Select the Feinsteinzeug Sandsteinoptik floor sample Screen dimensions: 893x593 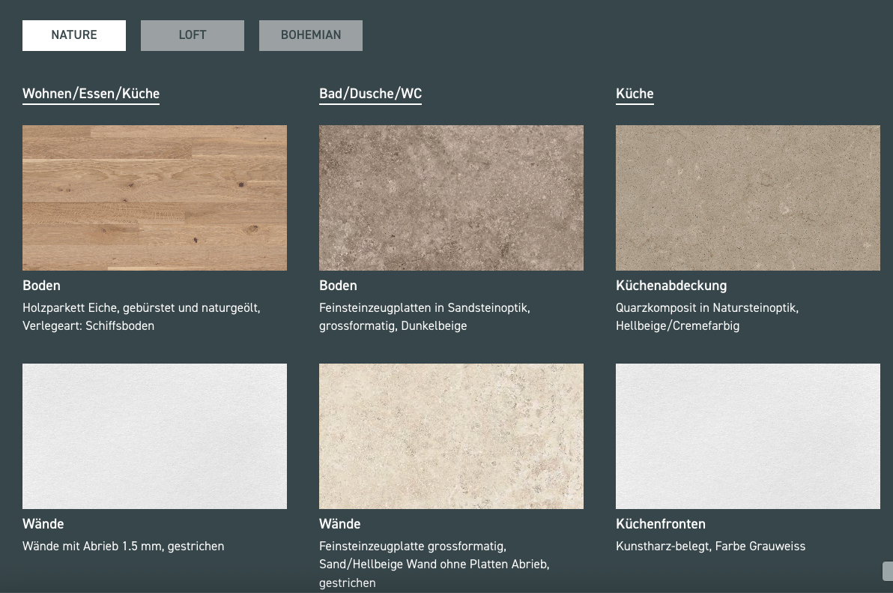pyautogui.click(x=451, y=197)
